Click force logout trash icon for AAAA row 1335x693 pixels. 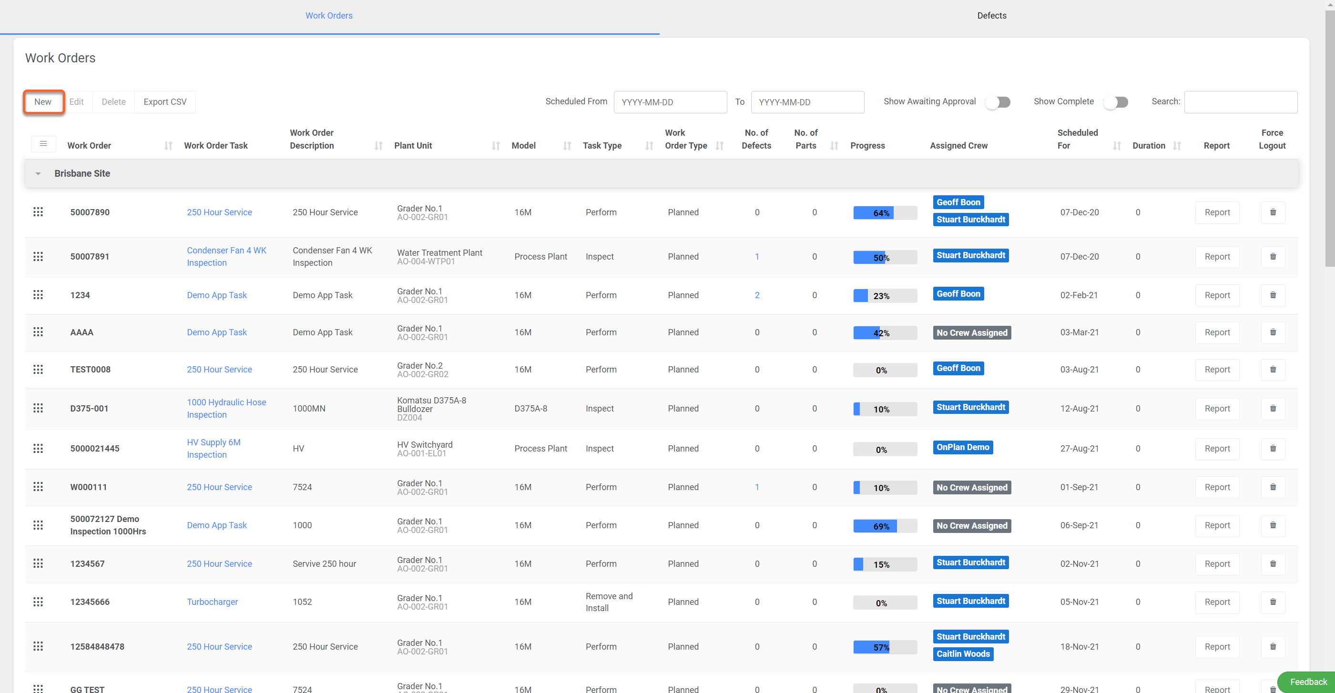(x=1272, y=332)
